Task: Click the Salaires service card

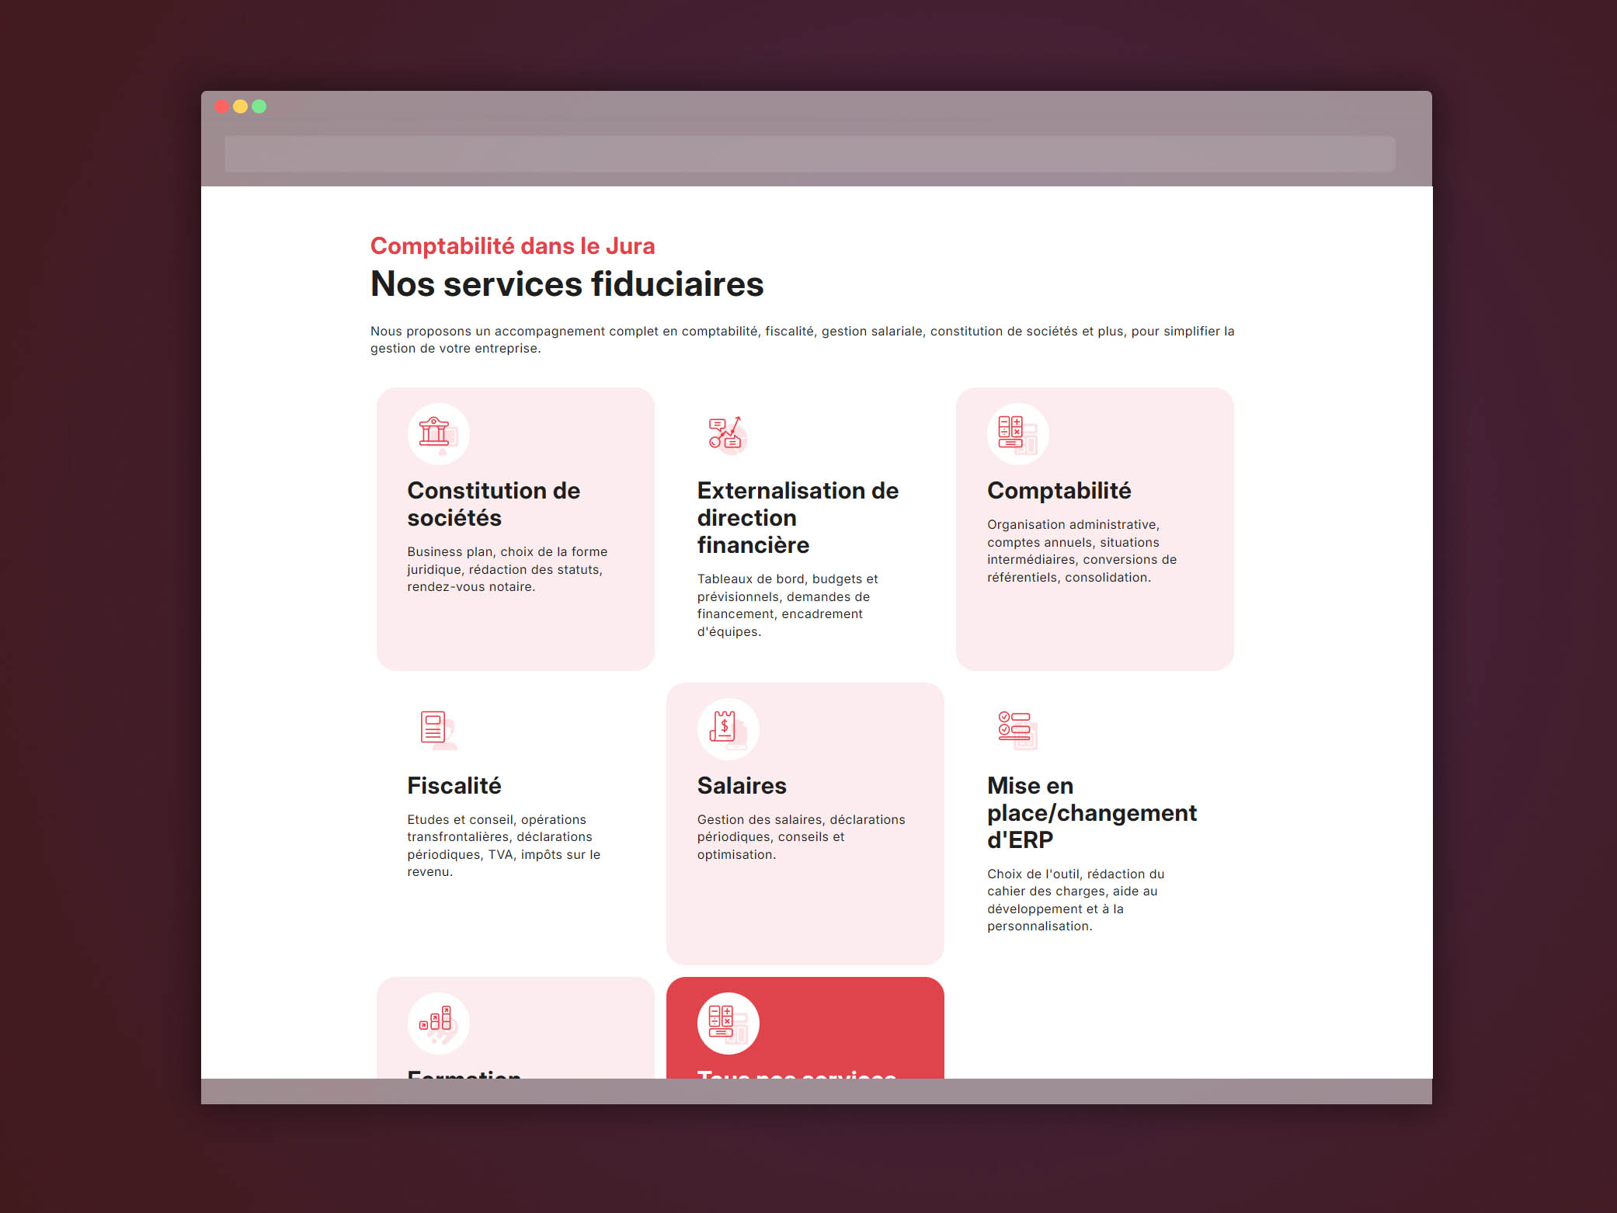Action: (x=805, y=823)
